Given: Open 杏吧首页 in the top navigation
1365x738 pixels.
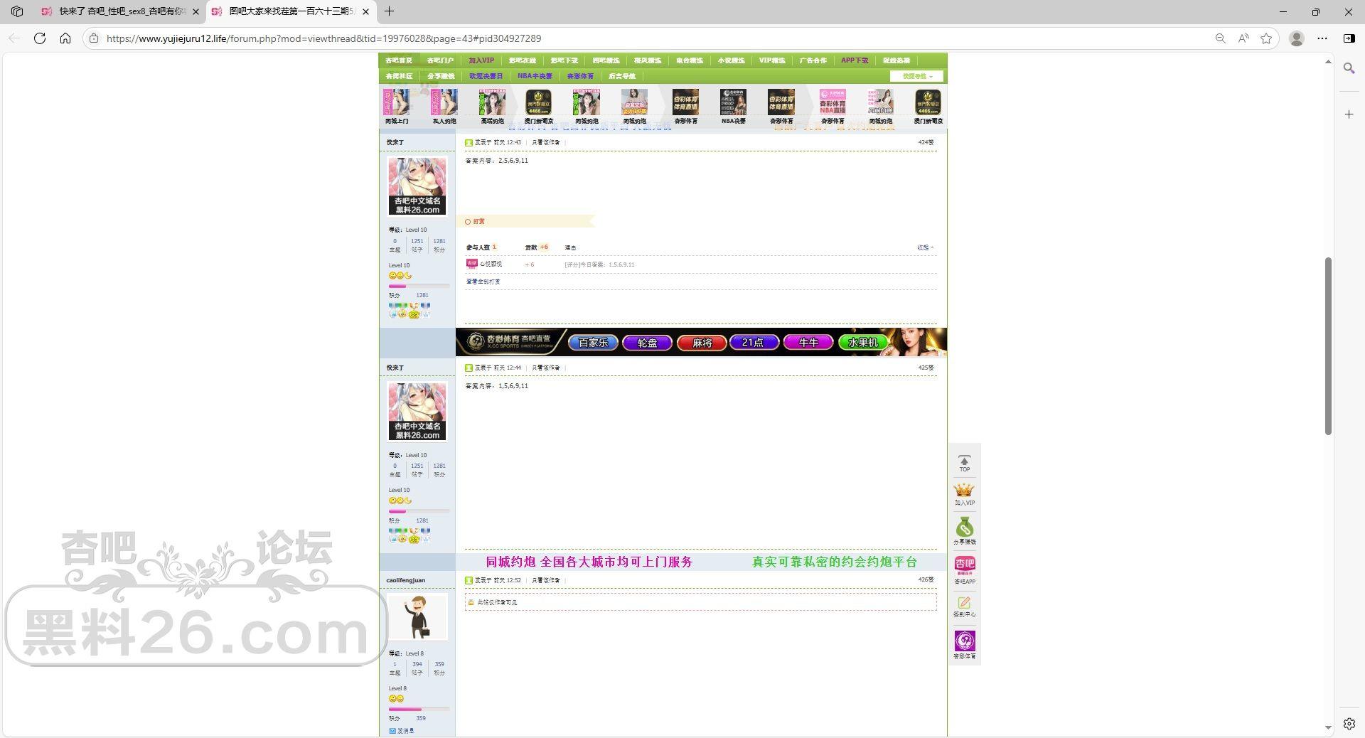Looking at the screenshot, I should [399, 60].
